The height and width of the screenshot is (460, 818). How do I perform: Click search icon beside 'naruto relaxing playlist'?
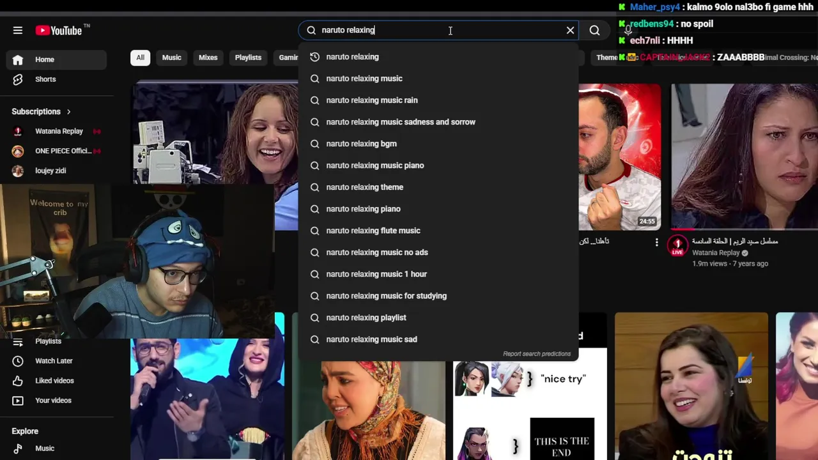(314, 318)
